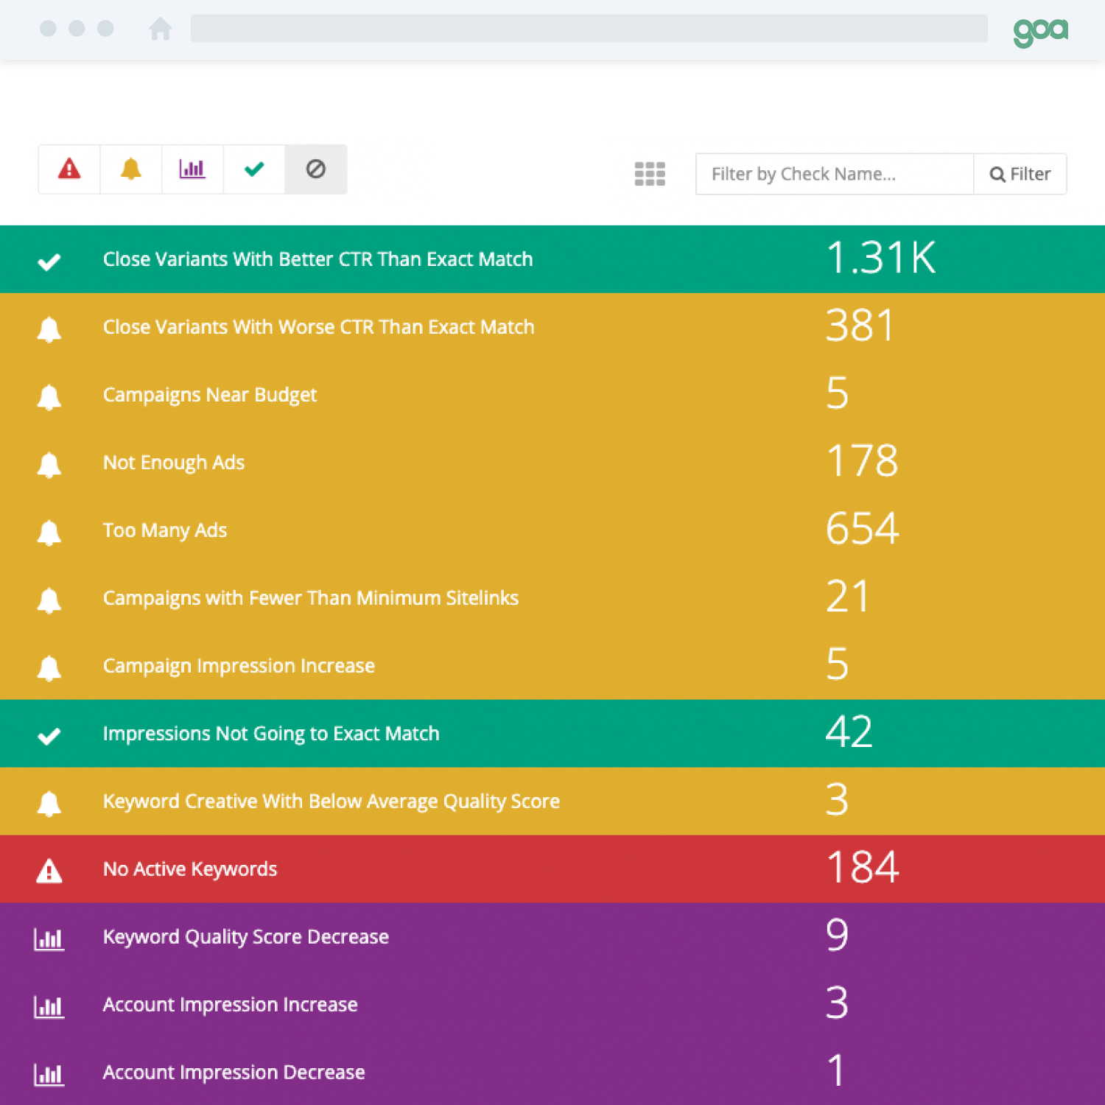Click the 42 count value

pyautogui.click(x=849, y=732)
